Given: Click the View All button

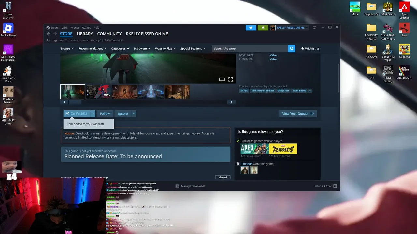Looking at the screenshot, I should (x=223, y=177).
